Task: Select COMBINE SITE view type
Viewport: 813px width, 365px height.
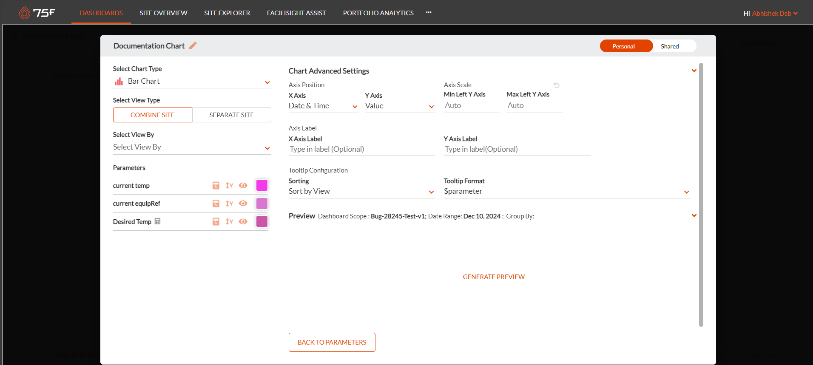Action: coord(152,115)
